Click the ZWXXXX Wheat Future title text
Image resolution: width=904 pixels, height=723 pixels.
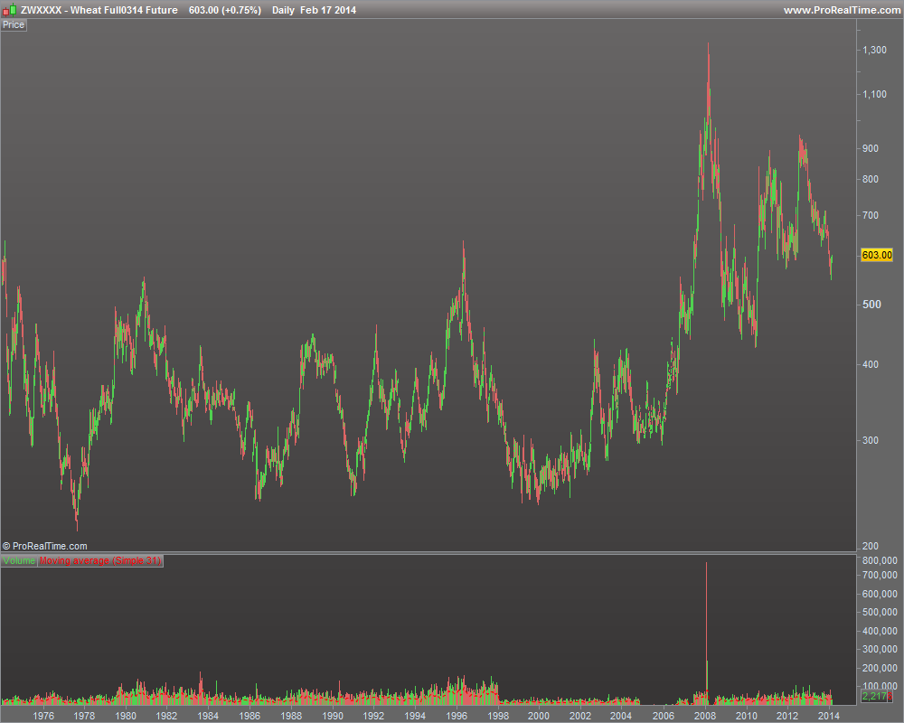99,10
